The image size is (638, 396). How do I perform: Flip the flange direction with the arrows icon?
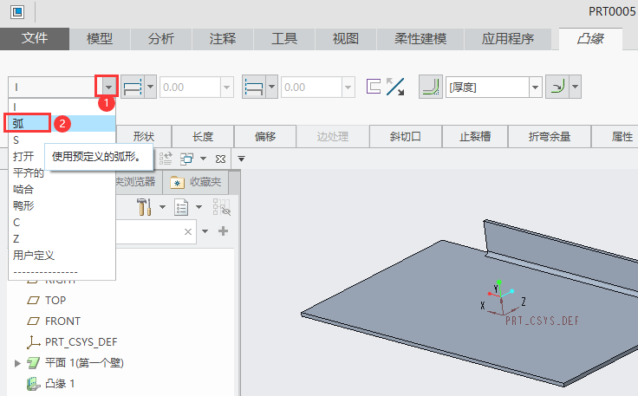pyautogui.click(x=395, y=87)
